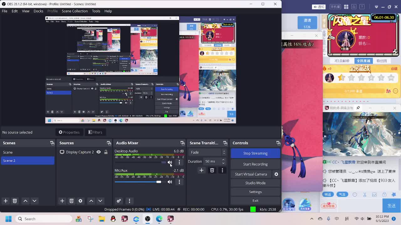
Task: Click Exit button in Controls
Action: (x=255, y=201)
